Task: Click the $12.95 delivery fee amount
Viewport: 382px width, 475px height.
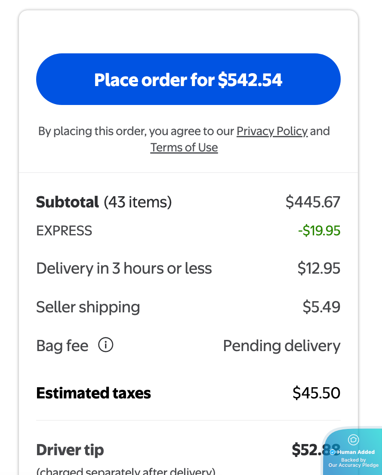Action: 319,268
